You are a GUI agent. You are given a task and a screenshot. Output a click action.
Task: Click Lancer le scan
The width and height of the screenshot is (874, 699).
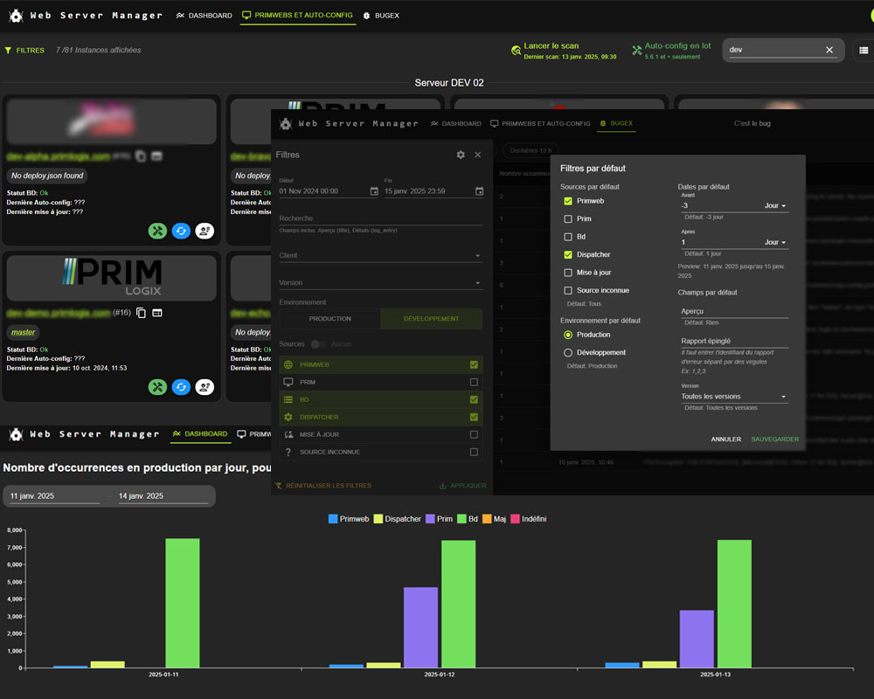coord(551,45)
